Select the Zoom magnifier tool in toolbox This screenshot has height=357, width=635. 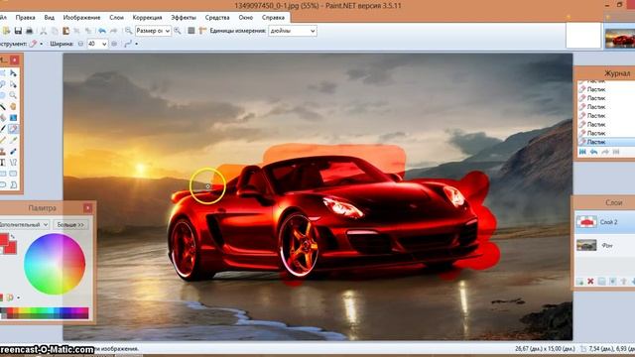13,95
